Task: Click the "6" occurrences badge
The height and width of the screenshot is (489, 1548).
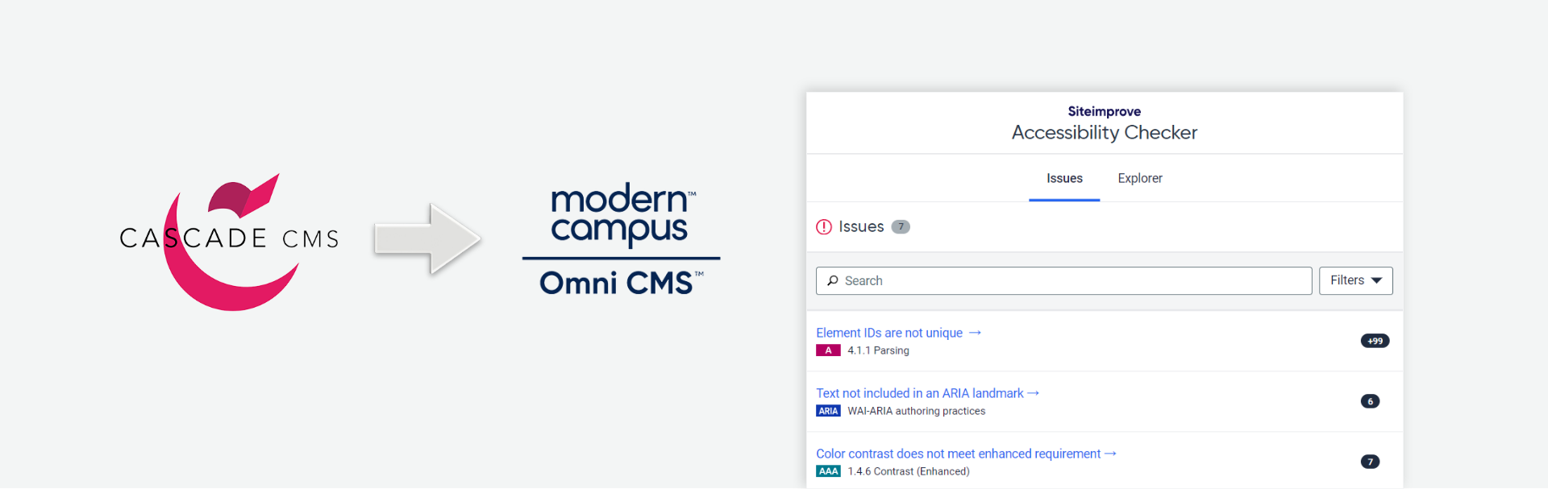Action: click(x=1371, y=401)
